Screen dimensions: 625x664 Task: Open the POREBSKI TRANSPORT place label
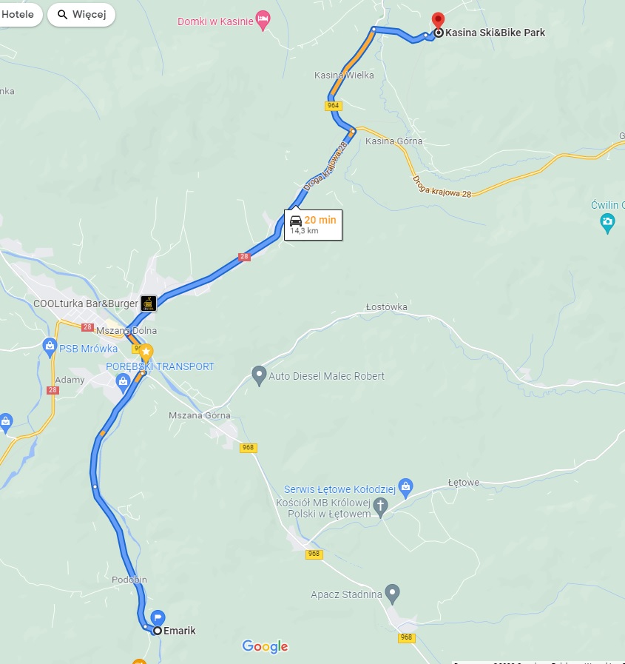pyautogui.click(x=160, y=366)
